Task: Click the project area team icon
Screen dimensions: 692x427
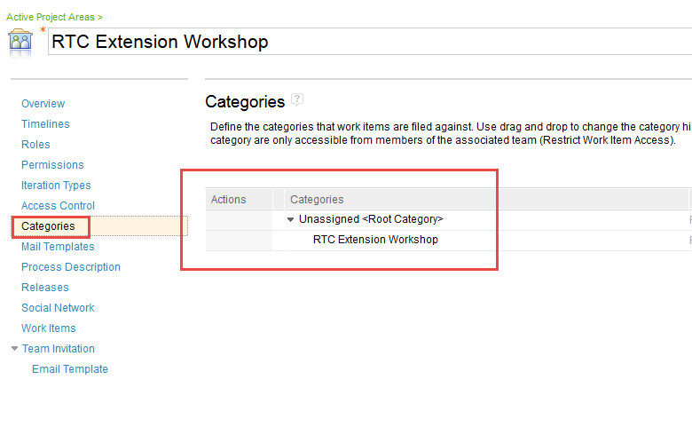Action: point(21,42)
